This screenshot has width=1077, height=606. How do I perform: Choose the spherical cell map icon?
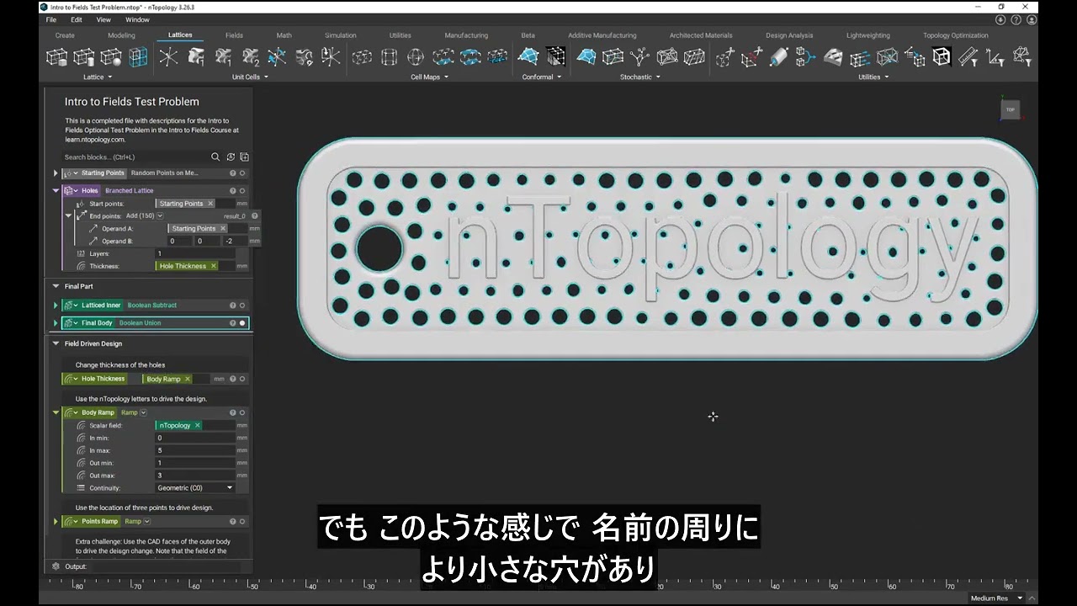click(416, 56)
